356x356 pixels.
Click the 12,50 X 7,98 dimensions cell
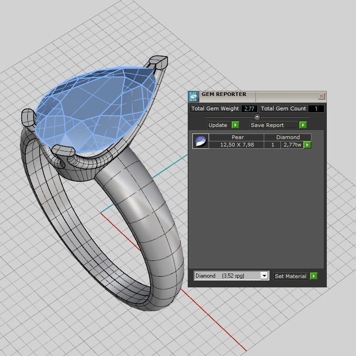[x=236, y=145]
